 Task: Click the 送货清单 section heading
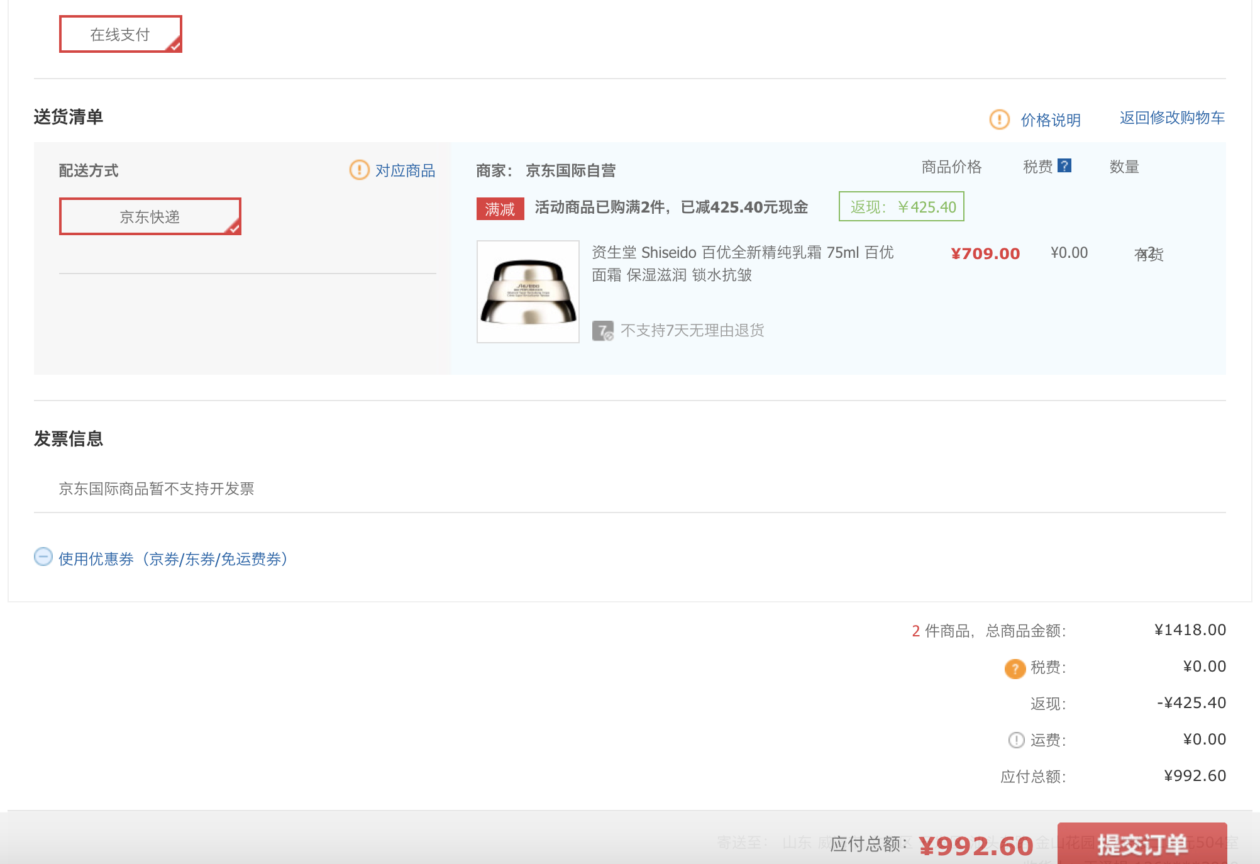click(69, 116)
